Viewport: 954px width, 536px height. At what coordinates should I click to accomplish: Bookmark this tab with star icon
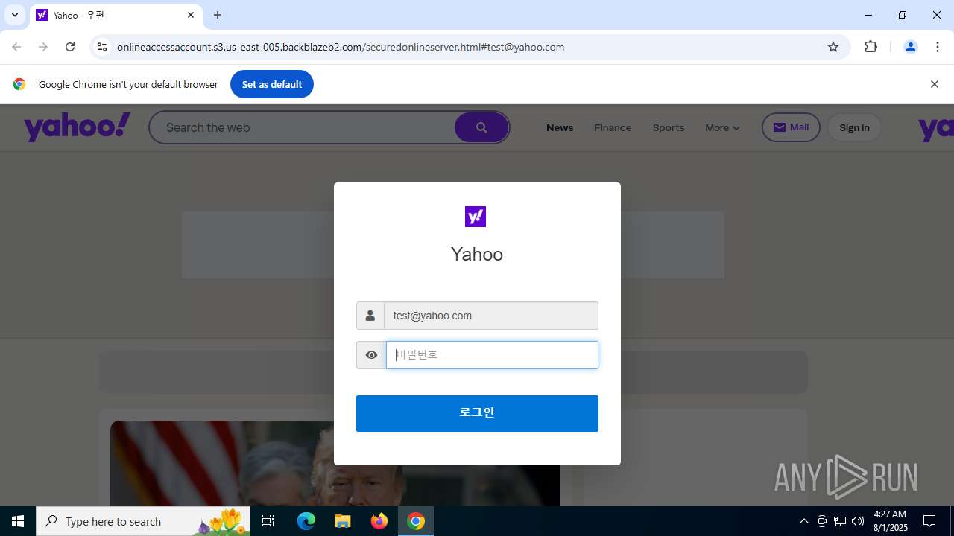pos(833,47)
